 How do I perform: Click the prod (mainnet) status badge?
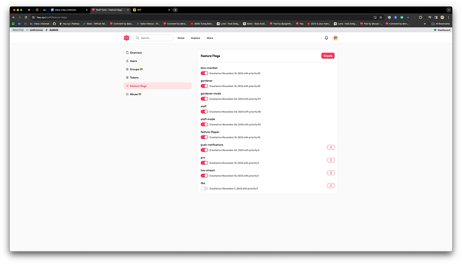click(36, 30)
